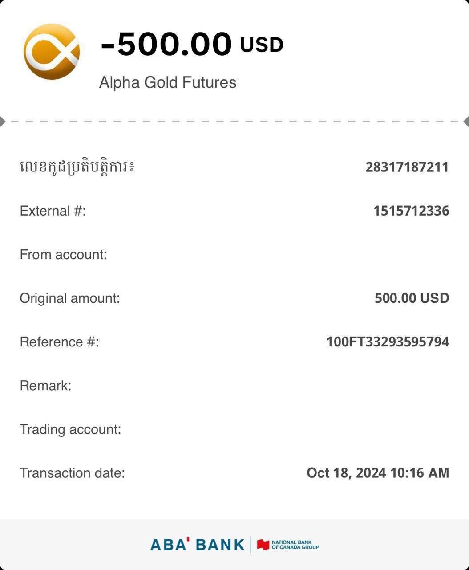The image size is (469, 570).
Task: Click the ABA Bank logo in footer
Action: click(x=198, y=545)
